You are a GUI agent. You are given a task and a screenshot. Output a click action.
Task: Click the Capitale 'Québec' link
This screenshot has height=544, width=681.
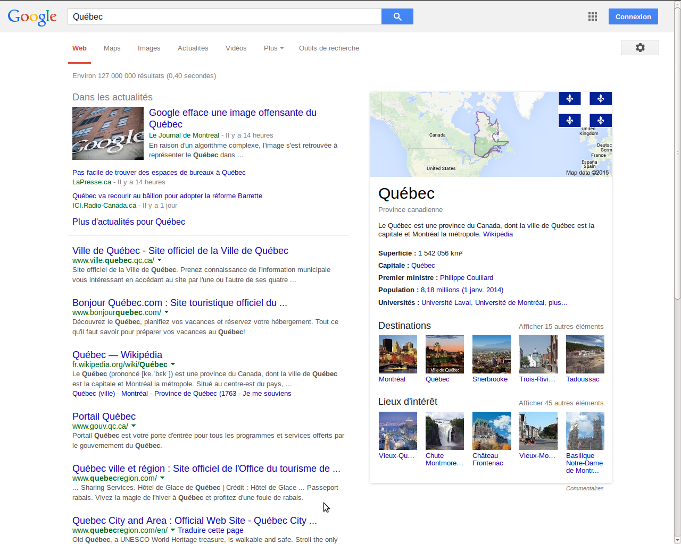(x=423, y=266)
